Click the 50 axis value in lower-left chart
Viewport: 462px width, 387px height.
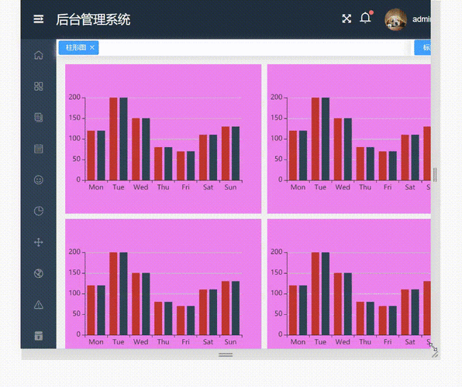tap(76, 313)
